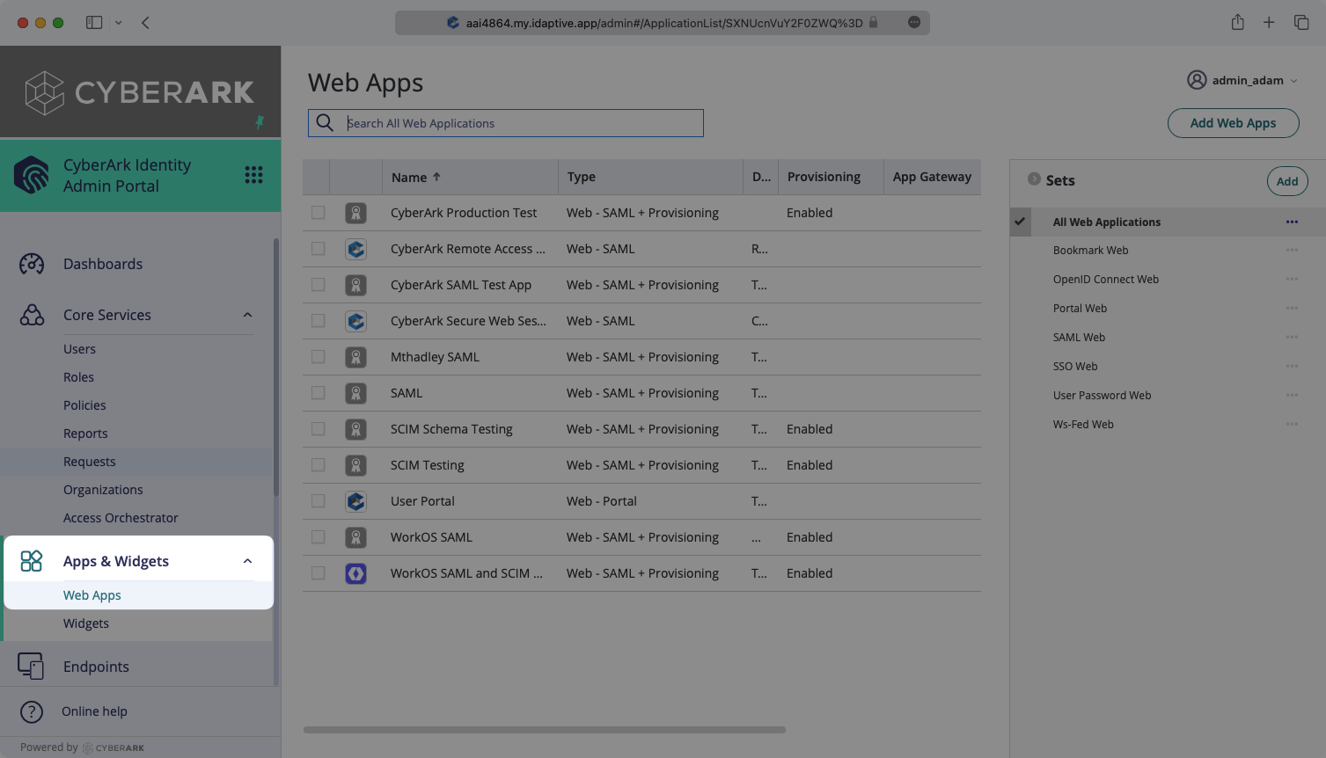Click the Add Web Apps button

click(1233, 123)
